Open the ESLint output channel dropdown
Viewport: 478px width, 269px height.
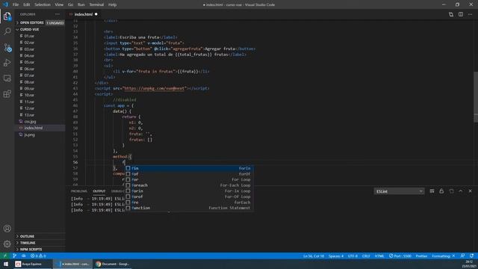399,191
